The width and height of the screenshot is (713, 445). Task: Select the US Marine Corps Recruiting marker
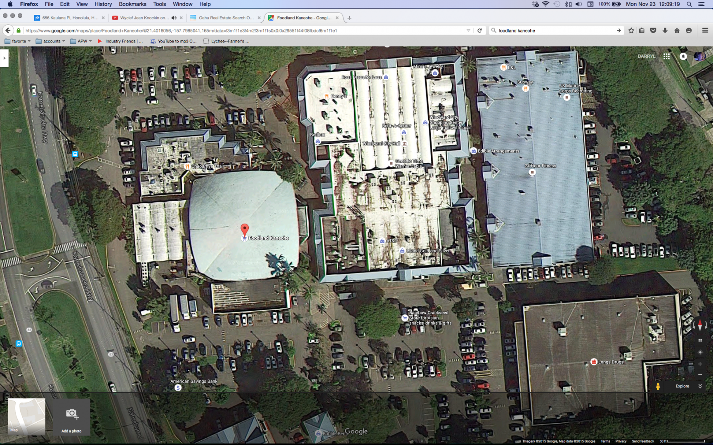567,97
